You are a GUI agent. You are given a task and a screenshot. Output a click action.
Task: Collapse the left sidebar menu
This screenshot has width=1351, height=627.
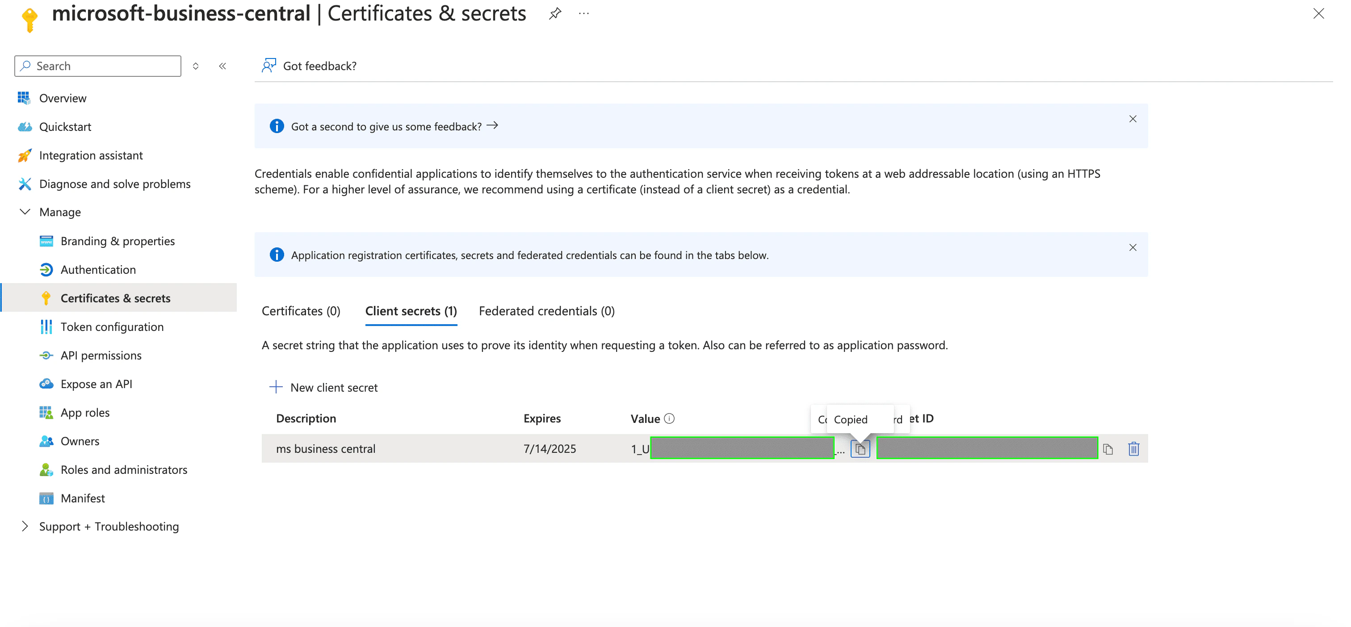click(222, 66)
